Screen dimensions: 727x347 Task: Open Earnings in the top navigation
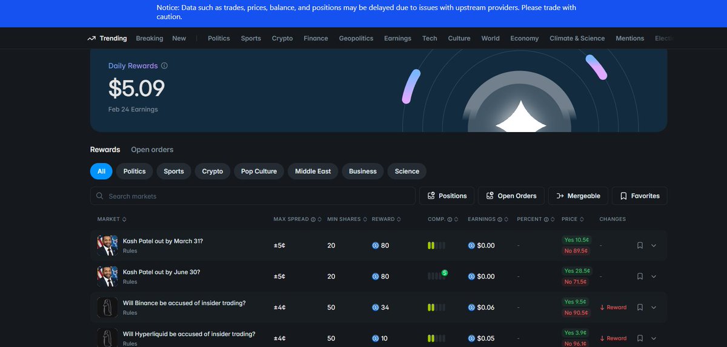[397, 38]
